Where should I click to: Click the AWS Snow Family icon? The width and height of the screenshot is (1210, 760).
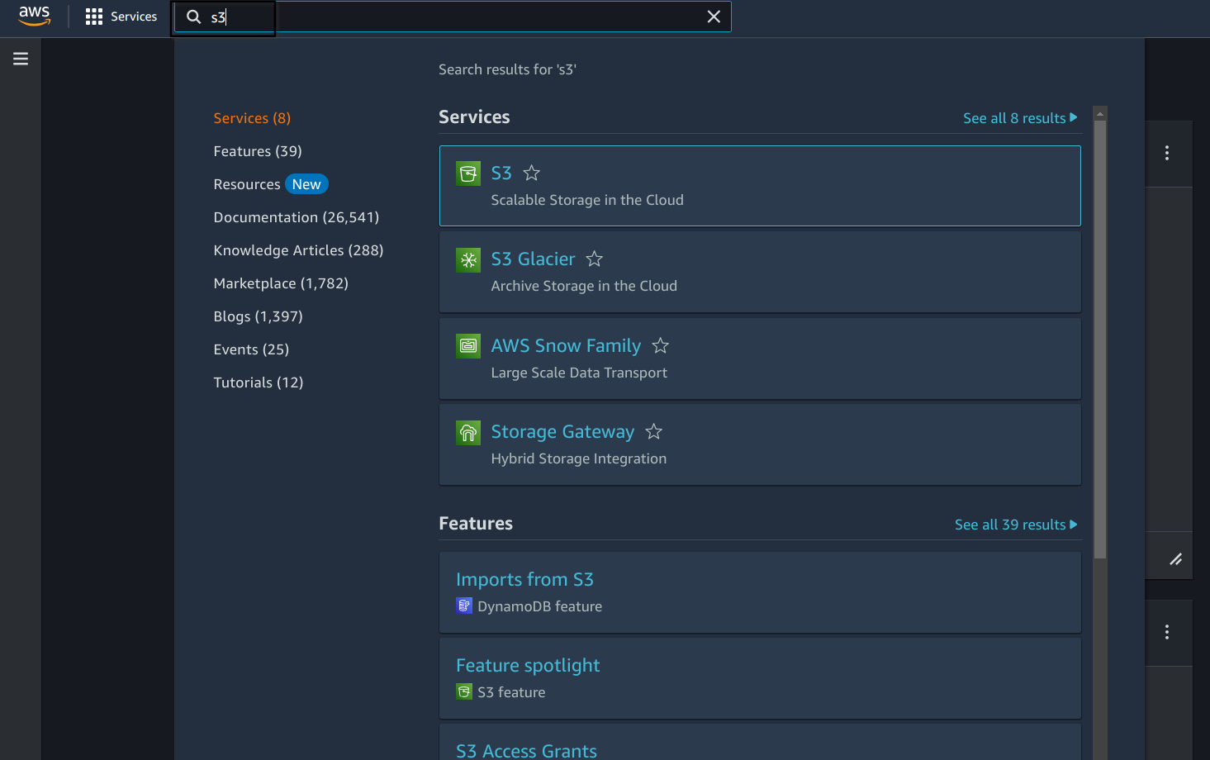click(467, 345)
